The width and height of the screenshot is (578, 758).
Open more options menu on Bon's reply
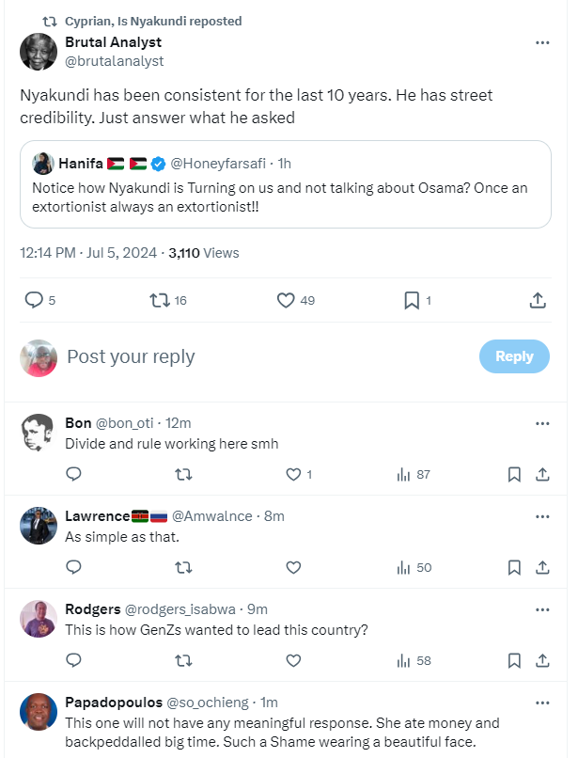(x=542, y=423)
